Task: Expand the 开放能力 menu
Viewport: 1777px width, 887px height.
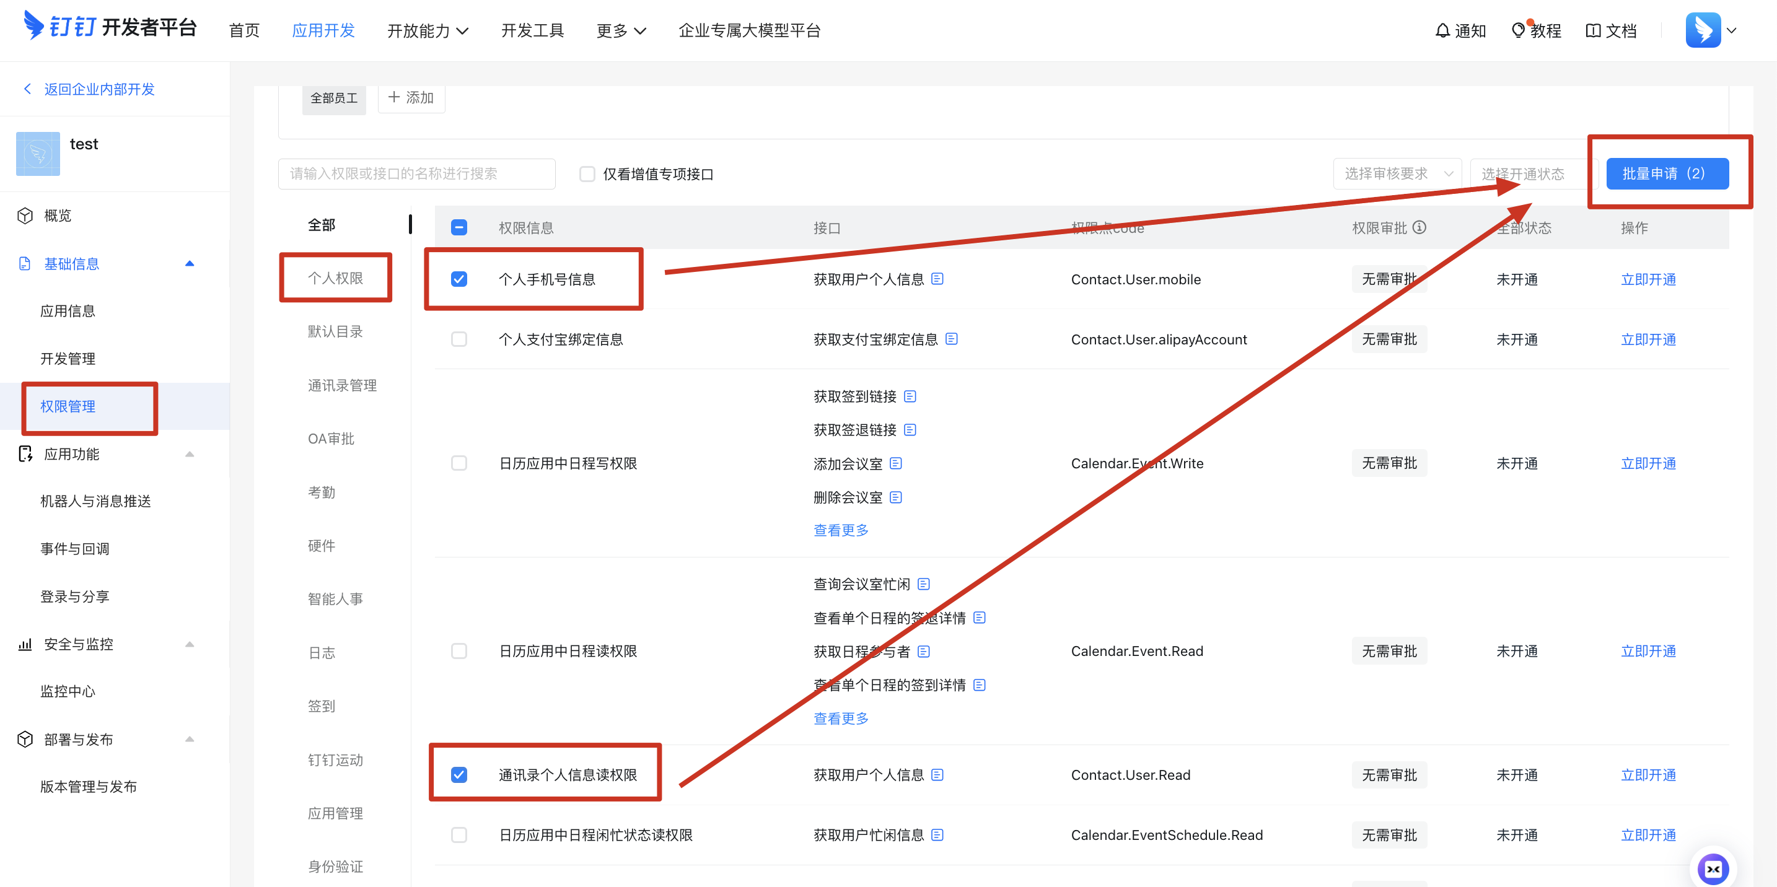Action: pos(428,30)
